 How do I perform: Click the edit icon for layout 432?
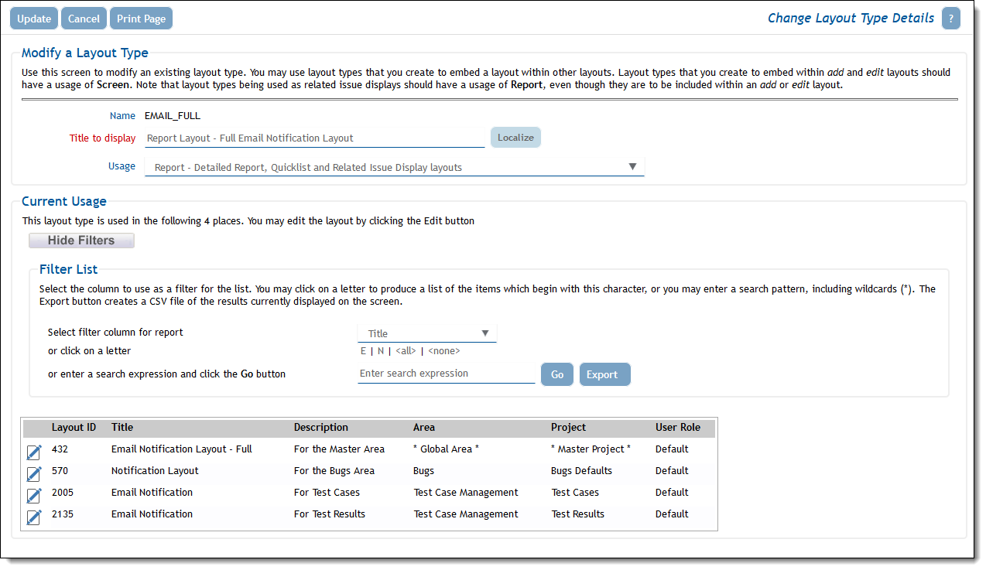point(34,452)
